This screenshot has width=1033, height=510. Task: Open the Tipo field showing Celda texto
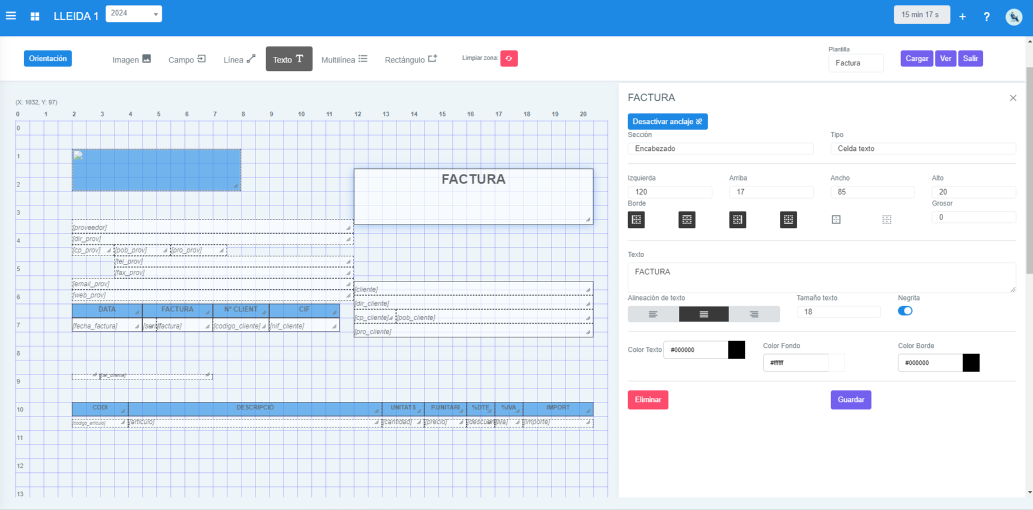coord(923,148)
